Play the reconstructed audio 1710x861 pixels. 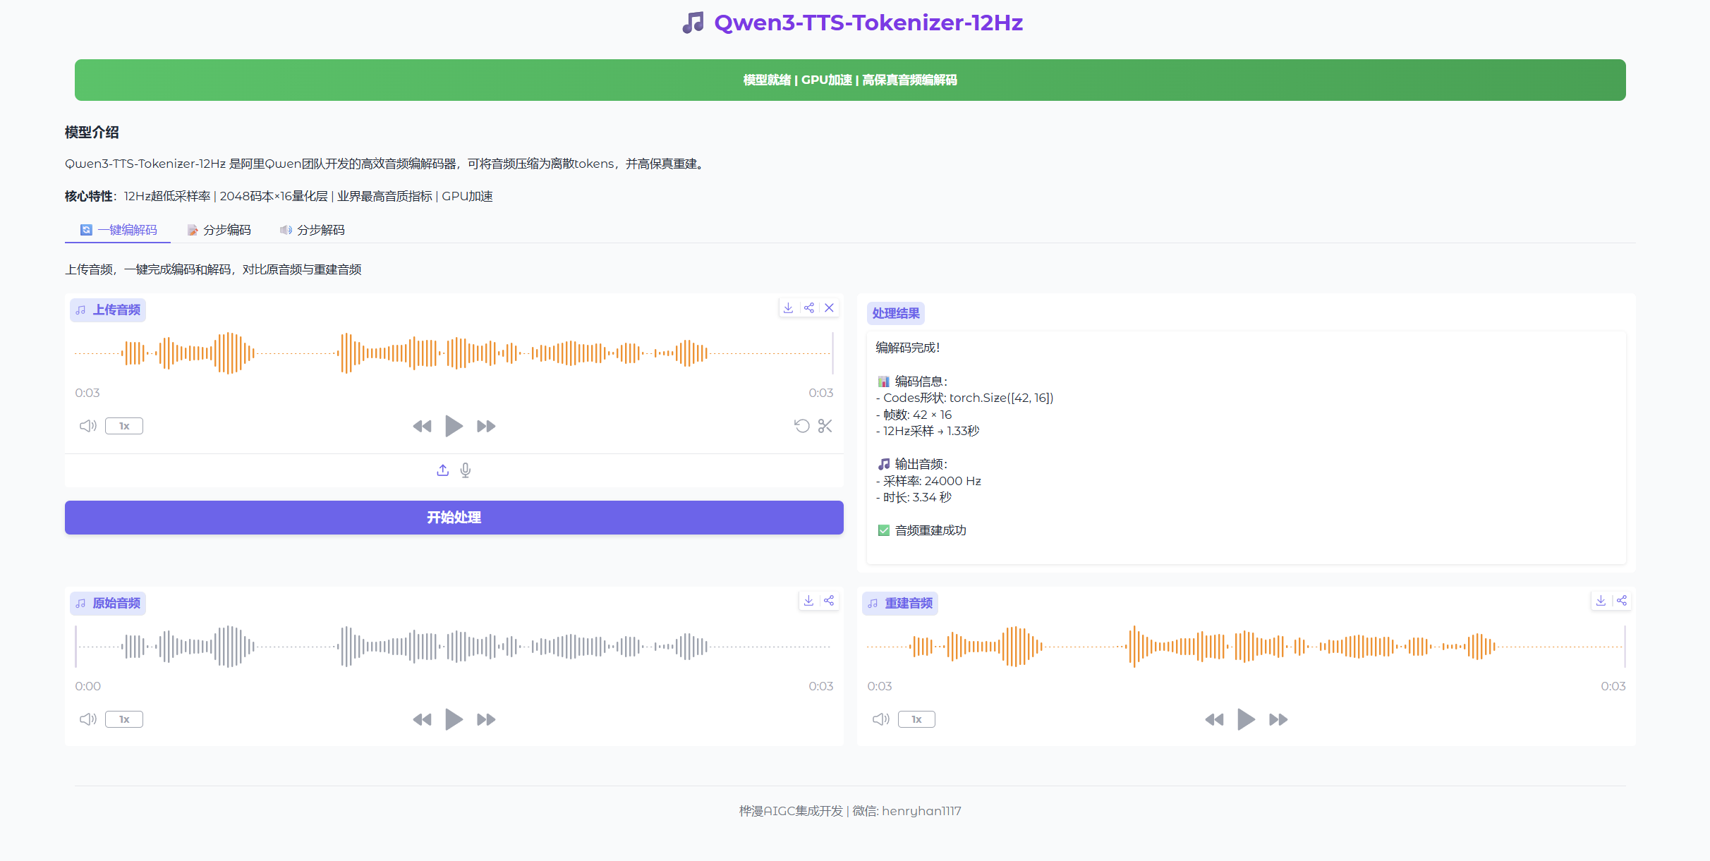click(1247, 719)
